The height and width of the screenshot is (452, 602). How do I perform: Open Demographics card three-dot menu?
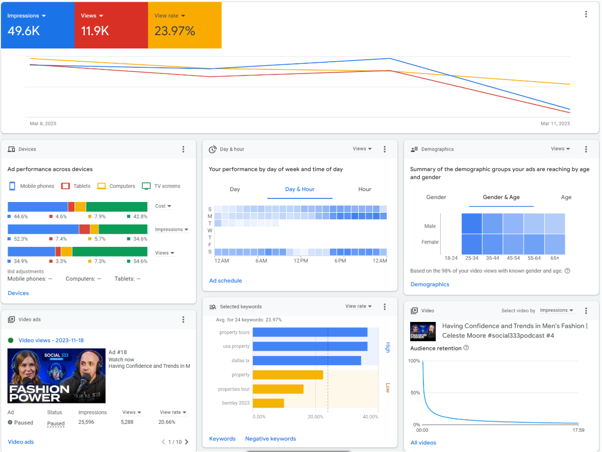point(586,149)
